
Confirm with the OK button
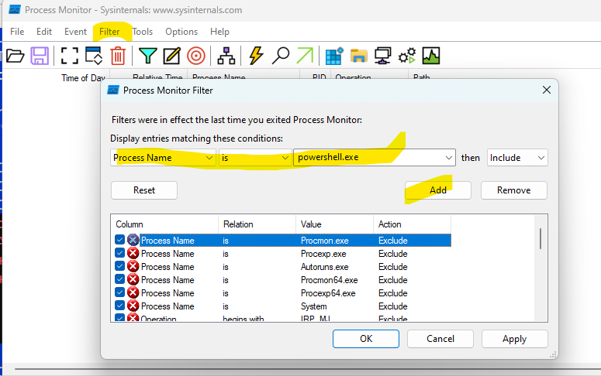[366, 339]
